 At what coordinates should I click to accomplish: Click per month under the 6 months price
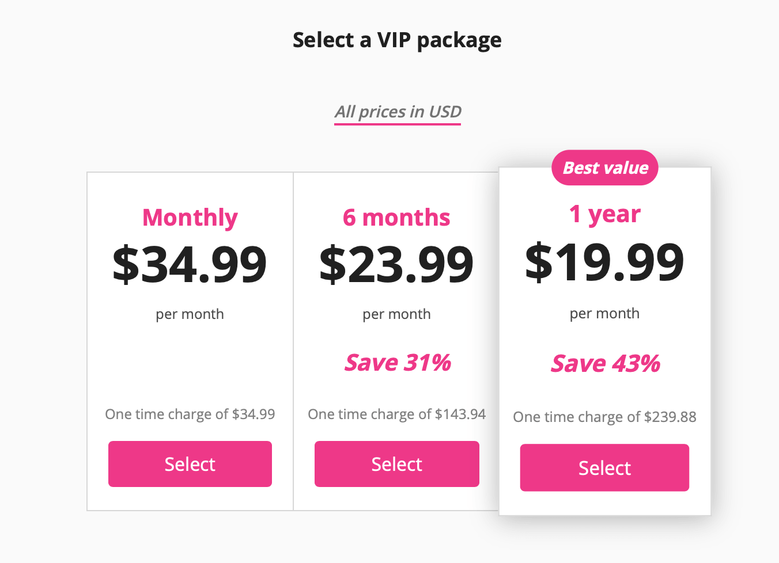tap(396, 314)
